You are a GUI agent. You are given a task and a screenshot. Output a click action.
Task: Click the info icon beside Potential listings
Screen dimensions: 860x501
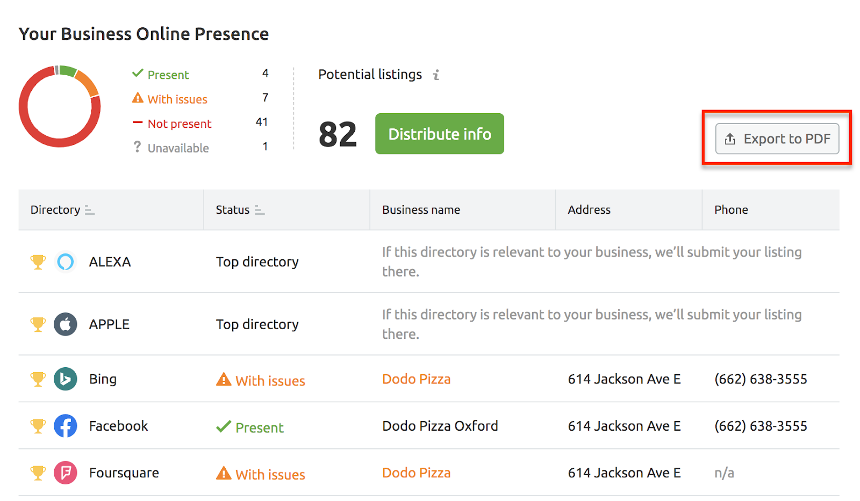coord(436,75)
